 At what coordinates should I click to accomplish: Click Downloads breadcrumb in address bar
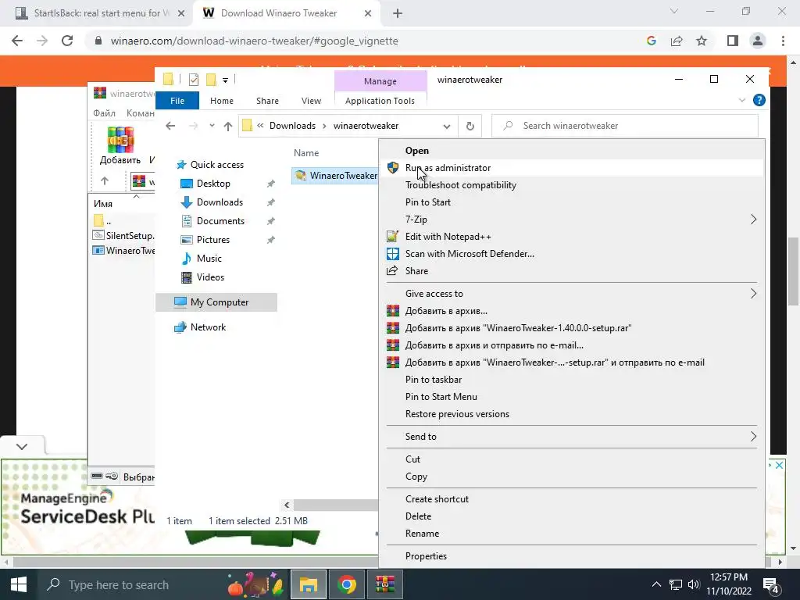[292, 126]
